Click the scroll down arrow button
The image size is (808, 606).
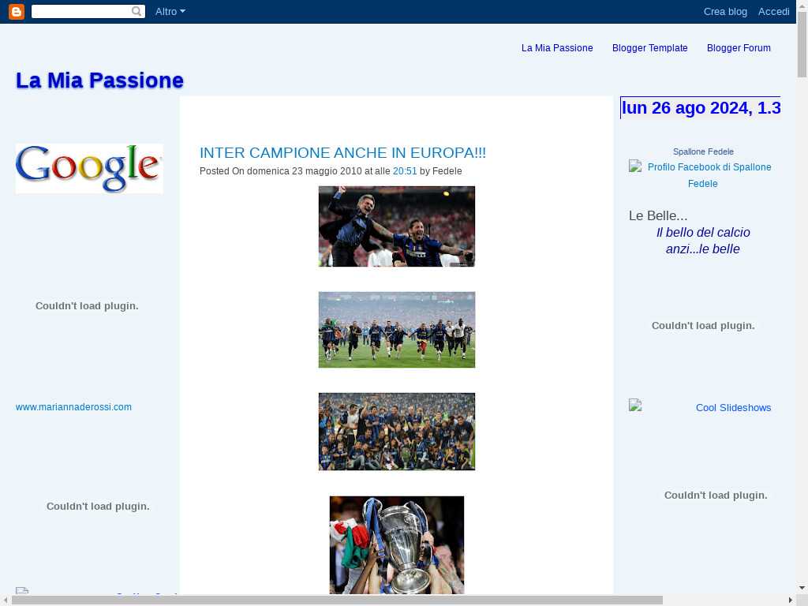pos(802,588)
